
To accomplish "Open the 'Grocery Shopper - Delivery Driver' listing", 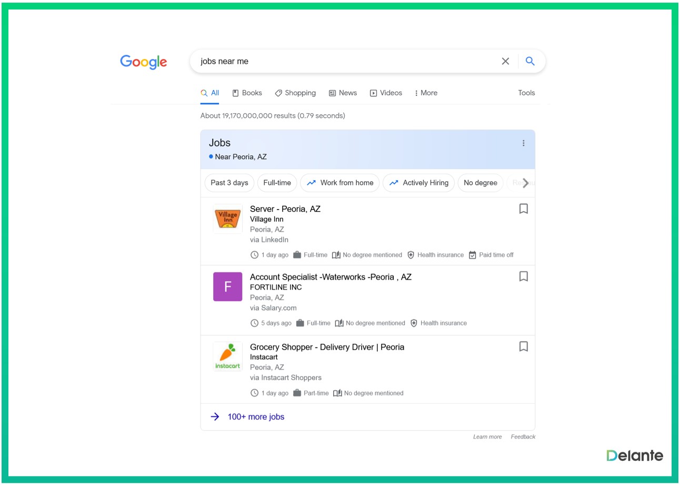I will click(x=327, y=347).
